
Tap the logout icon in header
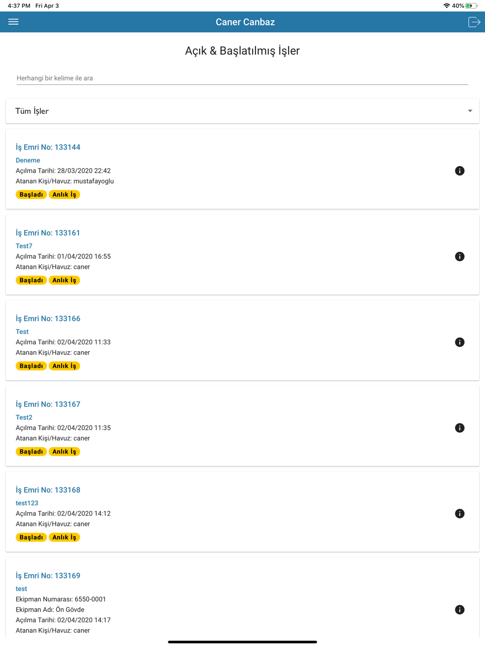click(x=474, y=22)
